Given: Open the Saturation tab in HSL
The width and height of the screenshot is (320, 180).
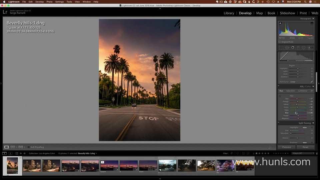Looking at the screenshot, I should (x=291, y=91).
